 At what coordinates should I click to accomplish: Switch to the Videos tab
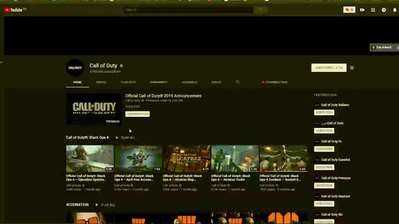(101, 82)
